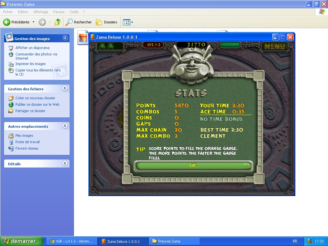Open Poste de travail link

28,142
